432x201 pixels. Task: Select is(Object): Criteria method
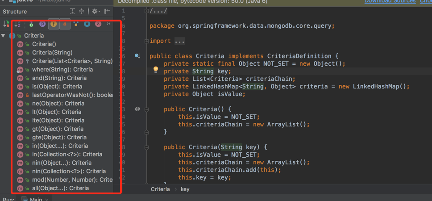point(57,86)
